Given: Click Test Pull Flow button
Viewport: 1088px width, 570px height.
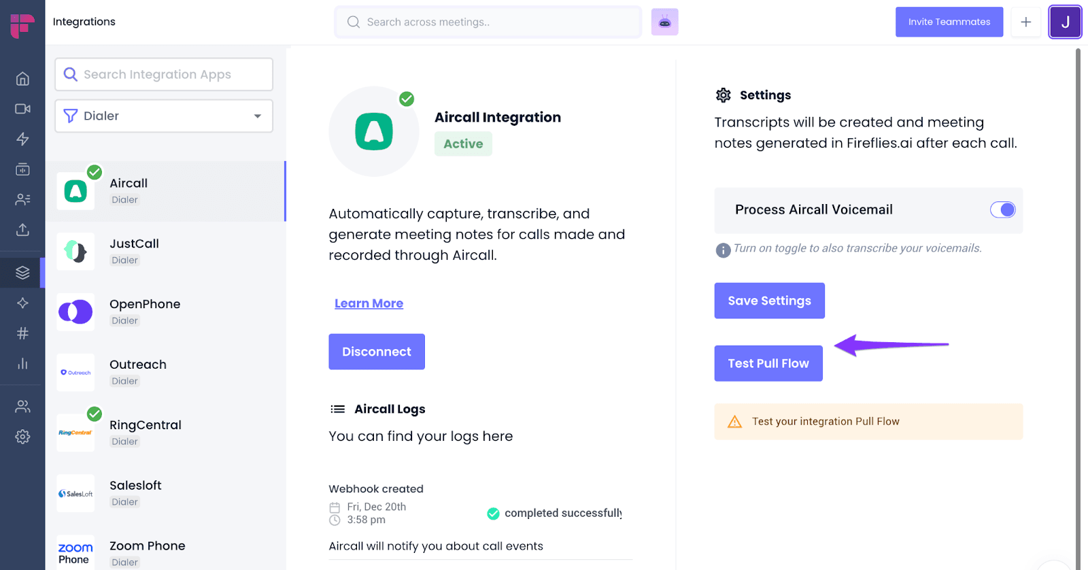Looking at the screenshot, I should tap(768, 363).
